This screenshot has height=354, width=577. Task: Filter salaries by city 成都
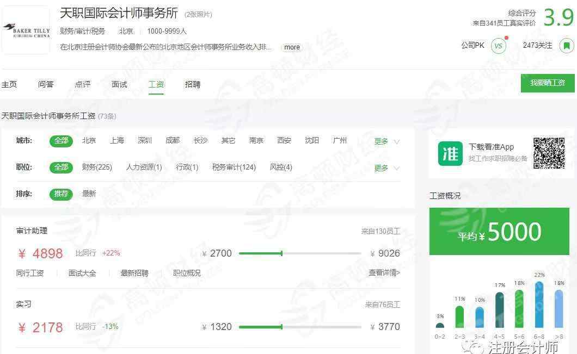coord(173,140)
